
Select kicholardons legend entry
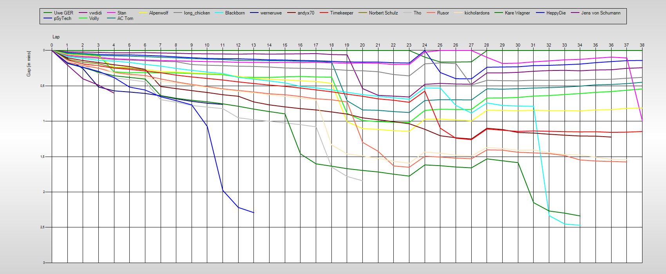pyautogui.click(x=477, y=13)
